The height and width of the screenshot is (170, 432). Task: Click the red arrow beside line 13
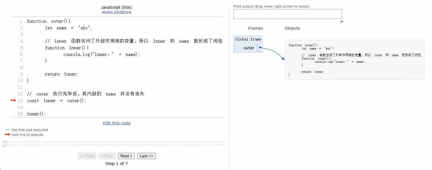(x=13, y=101)
